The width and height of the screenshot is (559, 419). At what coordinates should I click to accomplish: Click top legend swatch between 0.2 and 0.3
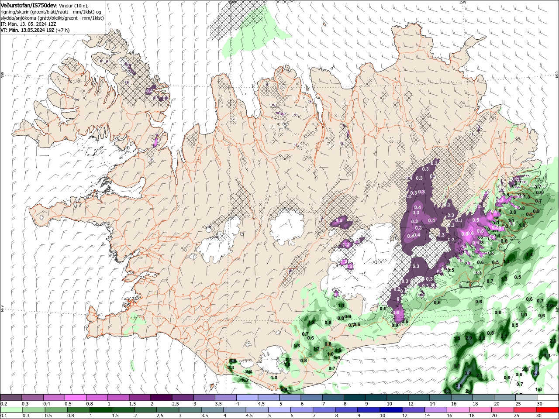tap(11, 397)
